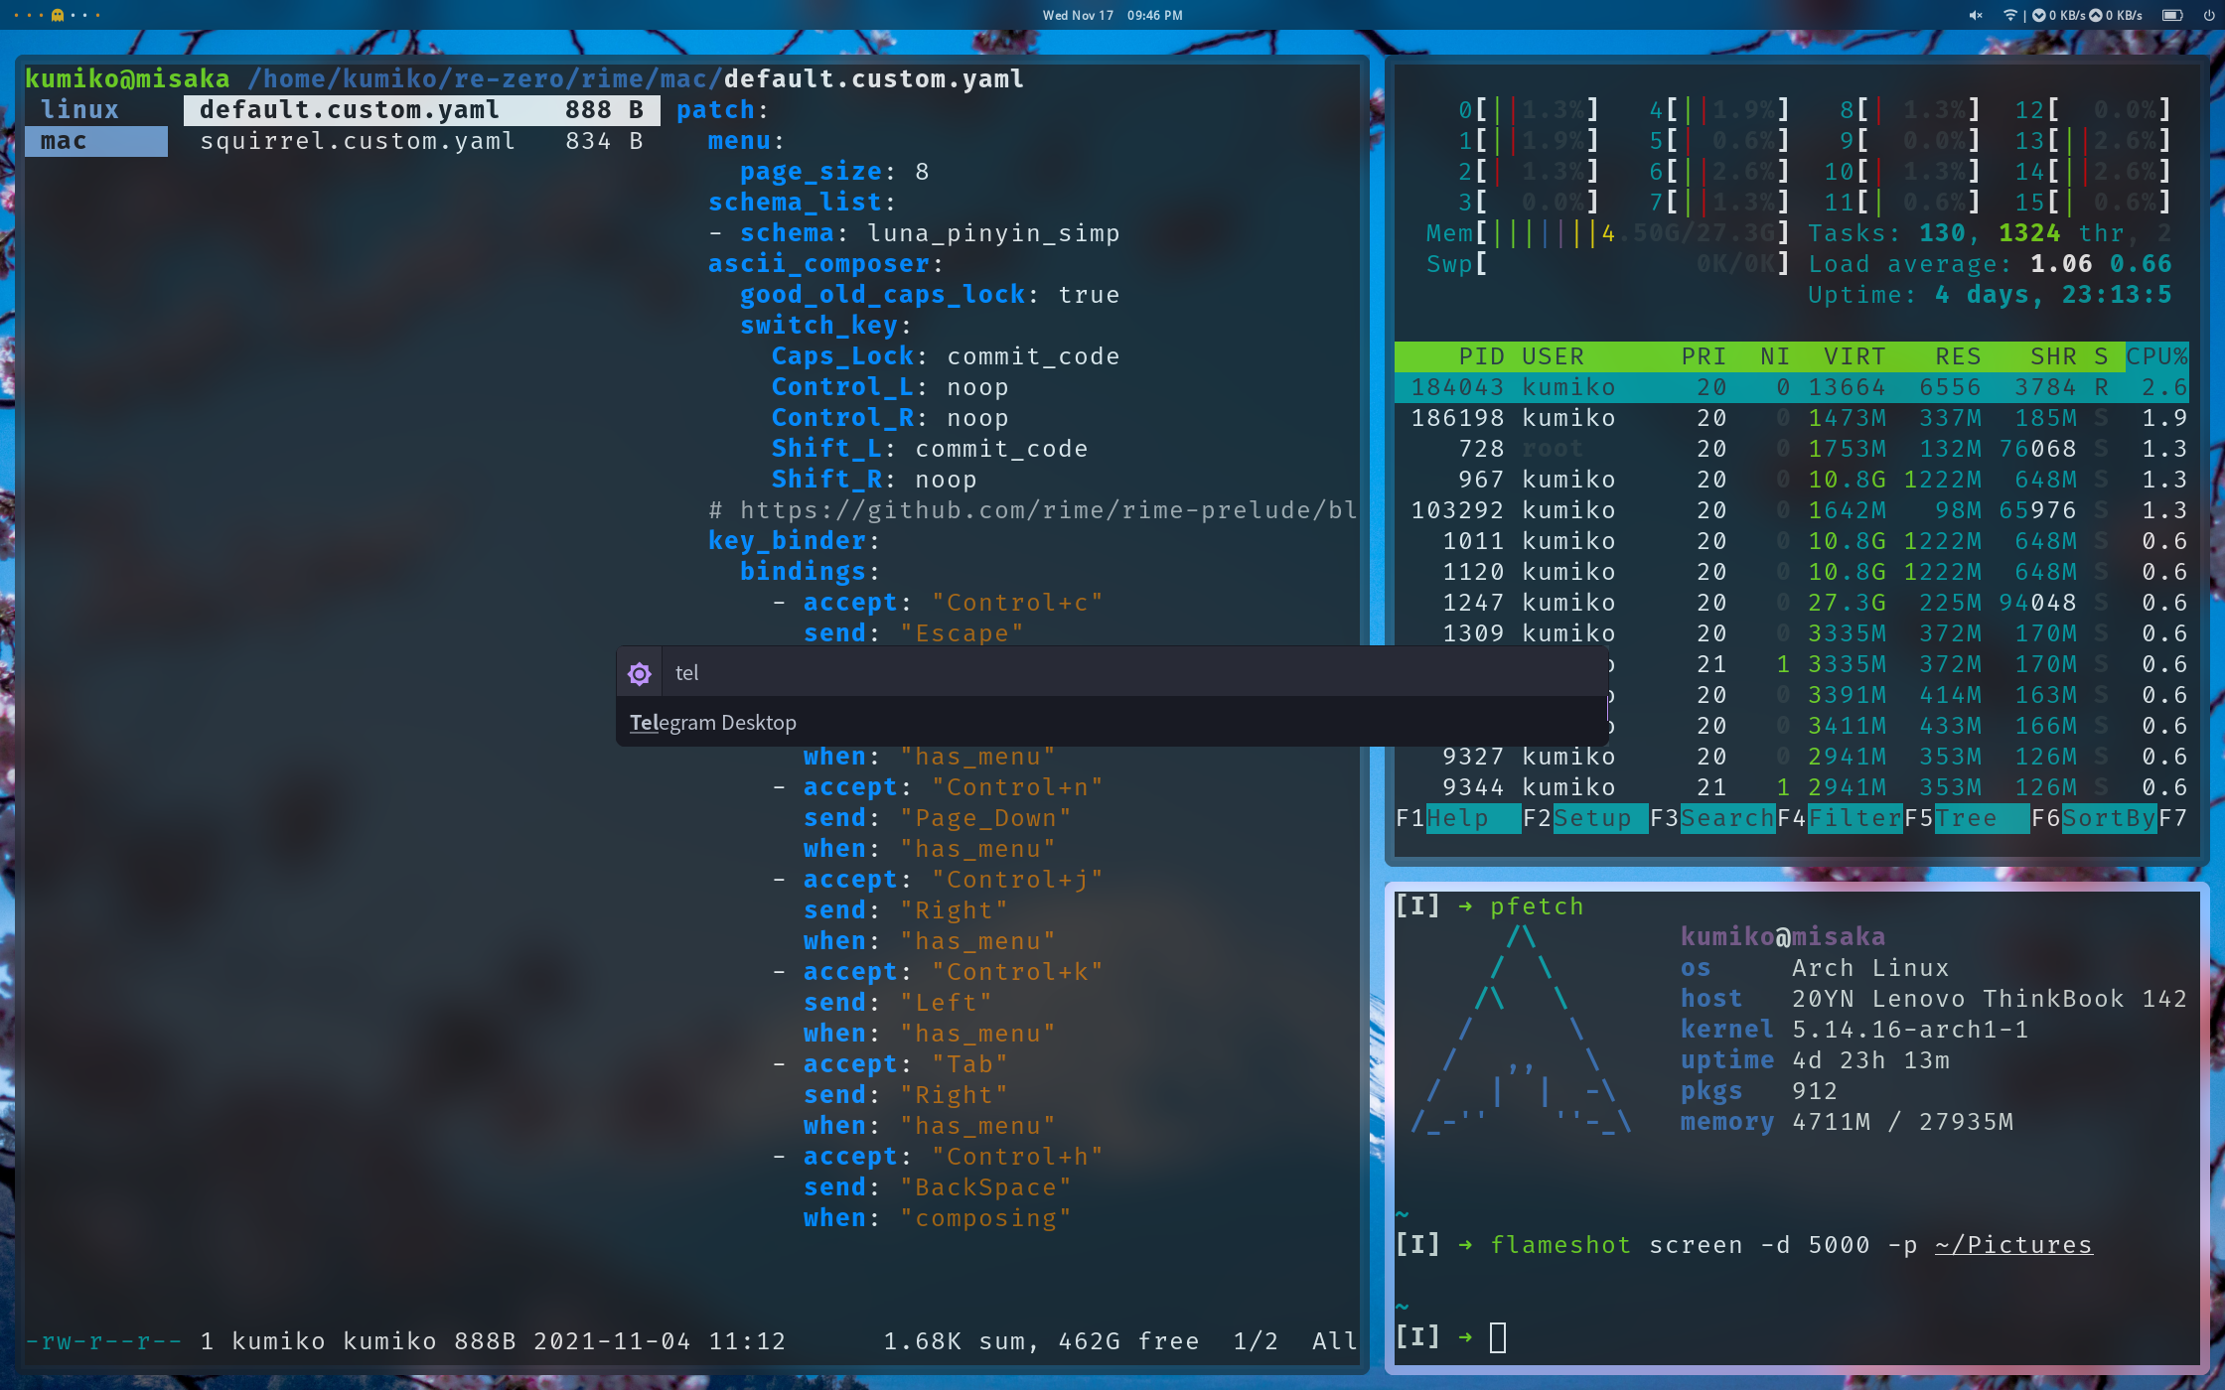Open the Wi-Fi network indicator
Image resolution: width=2225 pixels, height=1390 pixels.
[x=2009, y=15]
